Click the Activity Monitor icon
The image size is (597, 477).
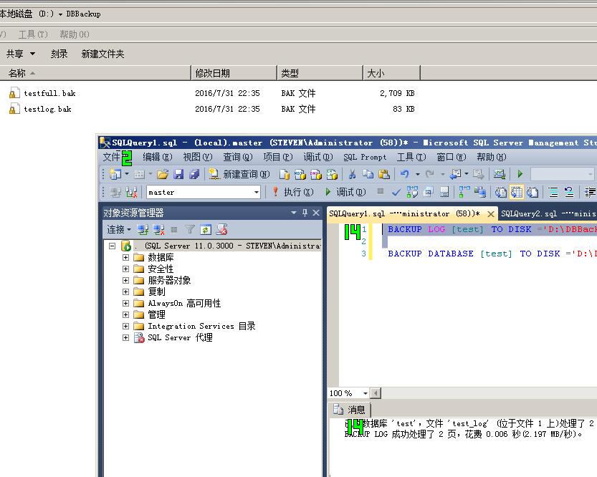pyautogui.click(x=499, y=174)
